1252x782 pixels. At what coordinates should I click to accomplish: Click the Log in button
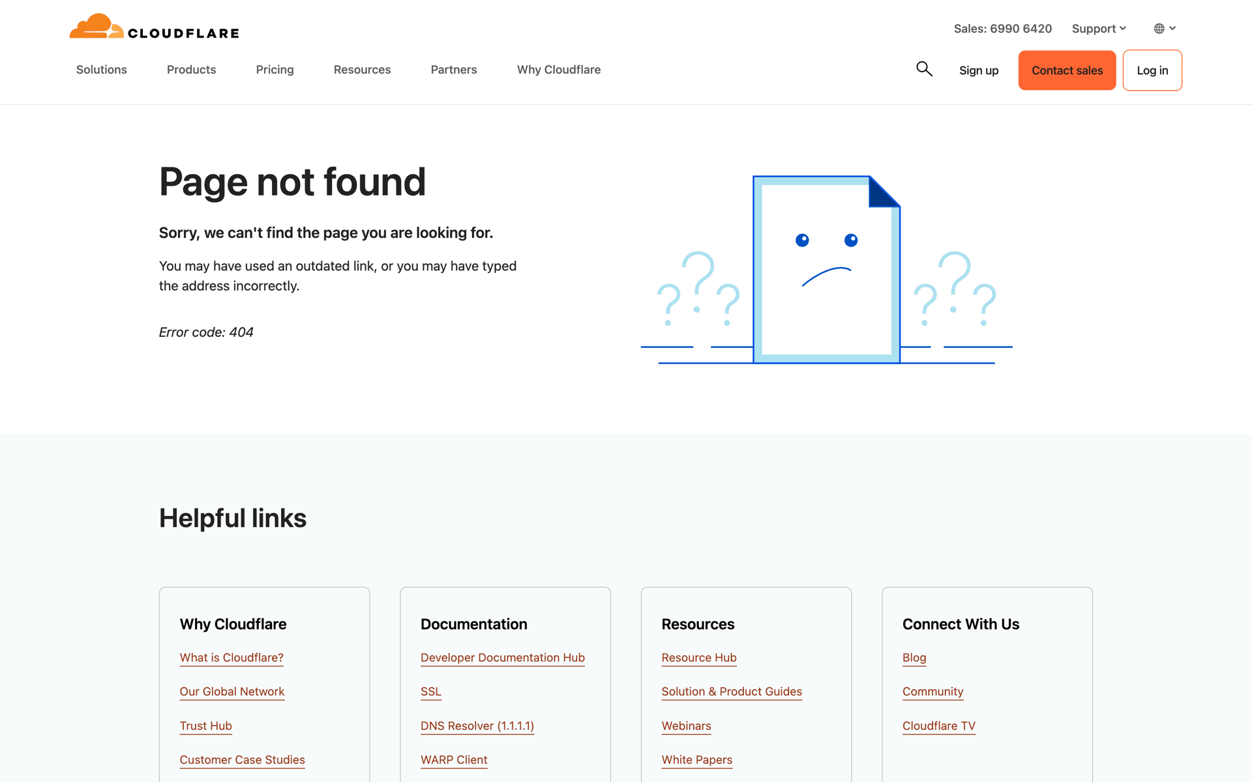pos(1152,70)
